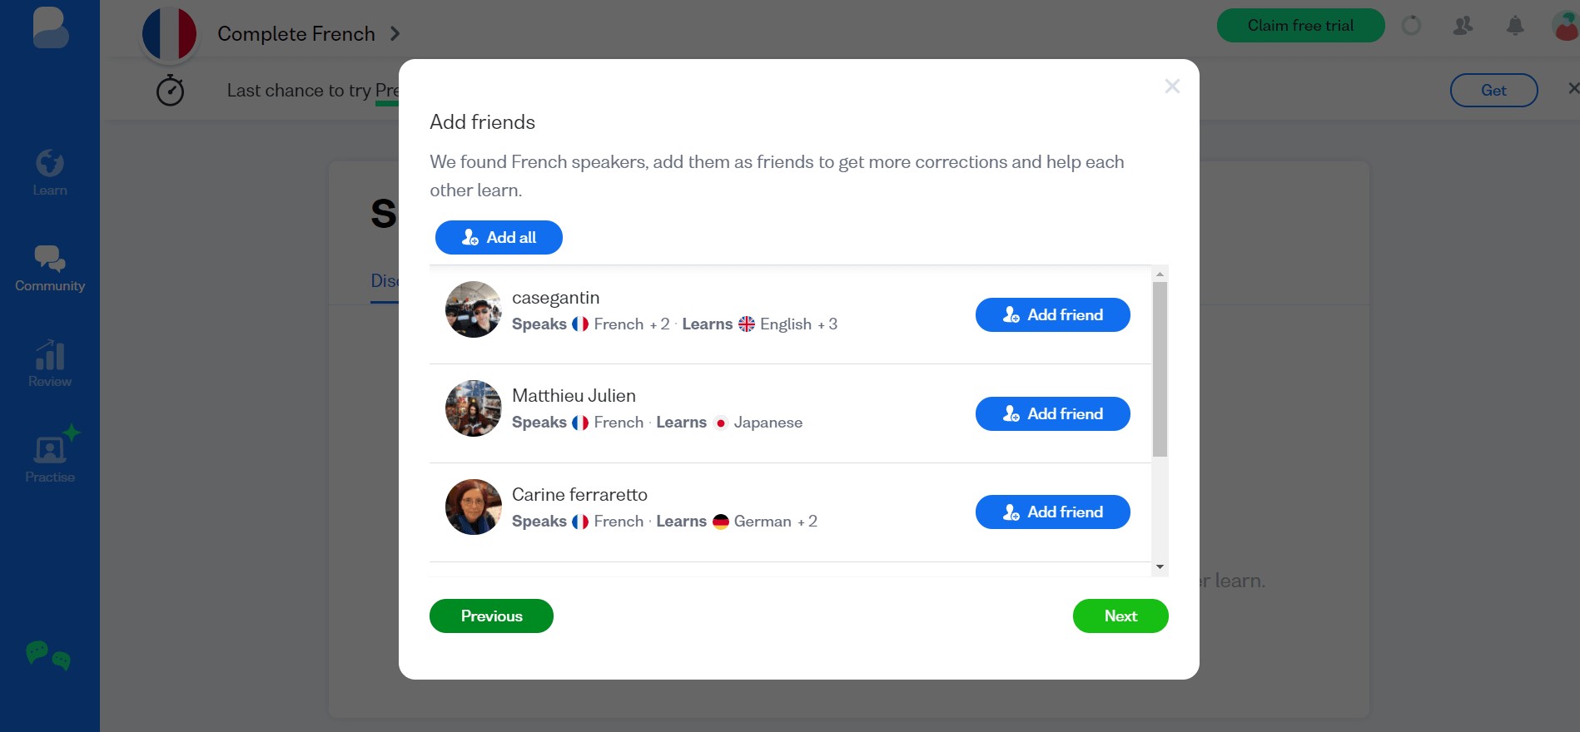Claim free trial from the top bar
The height and width of the screenshot is (732, 1580).
[1300, 25]
